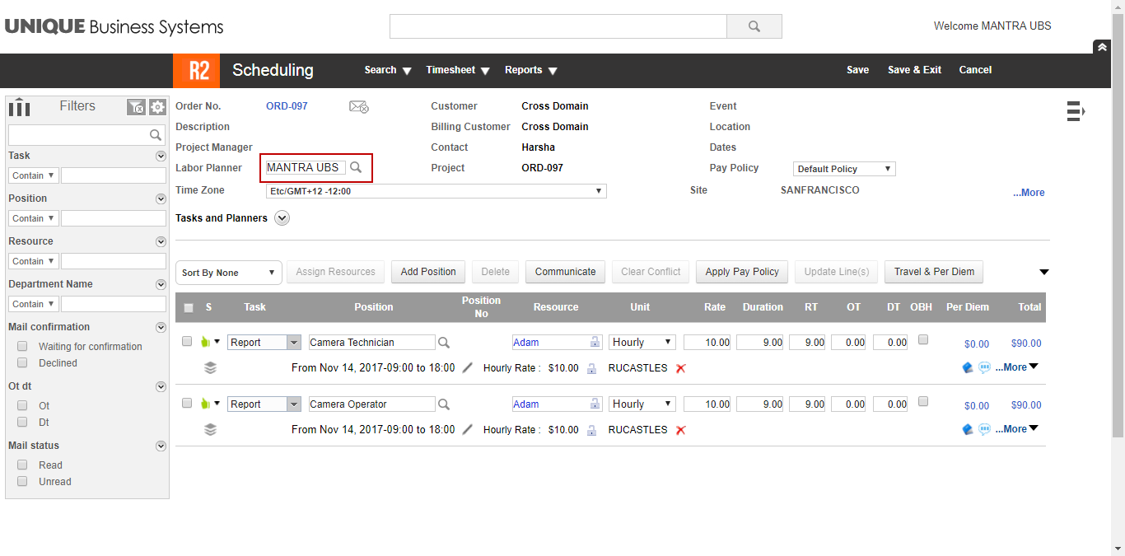The height and width of the screenshot is (556, 1125).
Task: Open the comment bubble icon in Camera Operator row
Action: click(x=984, y=428)
